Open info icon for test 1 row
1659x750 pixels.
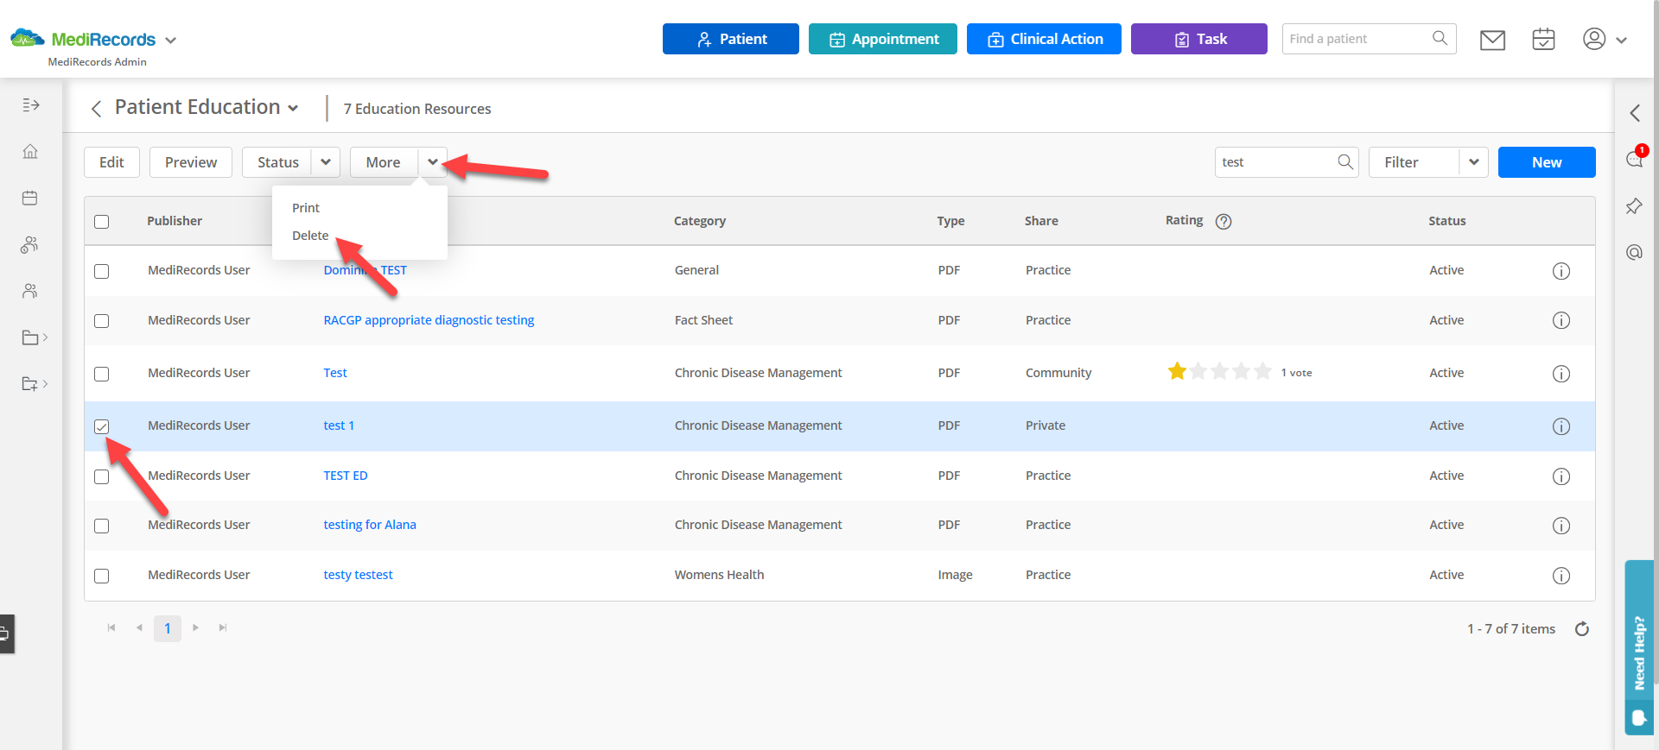[x=1561, y=426]
